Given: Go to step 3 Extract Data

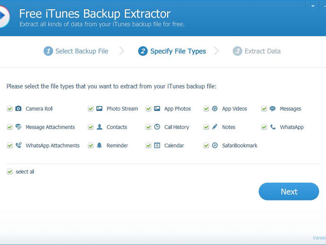Looking at the screenshot, I should 257,51.
